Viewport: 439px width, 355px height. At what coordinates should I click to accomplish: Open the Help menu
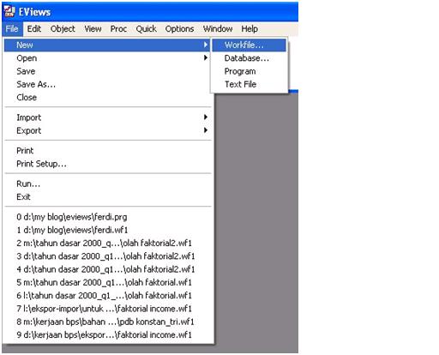pos(250,29)
